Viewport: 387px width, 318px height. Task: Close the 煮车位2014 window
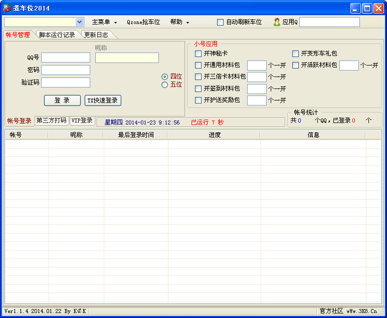[x=378, y=8]
